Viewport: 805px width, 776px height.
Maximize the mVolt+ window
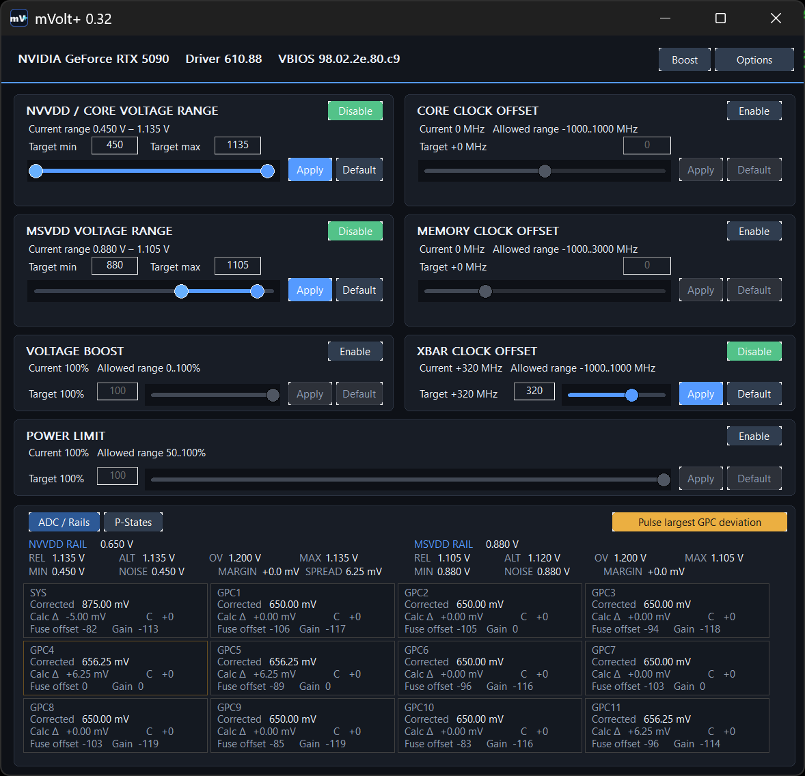coord(720,18)
